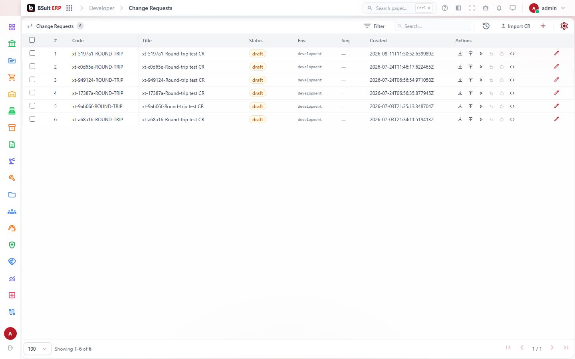Image resolution: width=575 pixels, height=359 pixels.
Task: Open the help question mark icon
Action: pos(445,8)
